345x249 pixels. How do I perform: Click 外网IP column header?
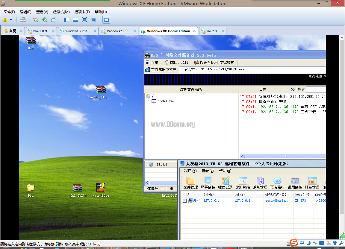(217, 195)
